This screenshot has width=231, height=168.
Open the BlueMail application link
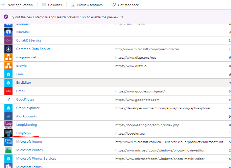(x=23, y=32)
